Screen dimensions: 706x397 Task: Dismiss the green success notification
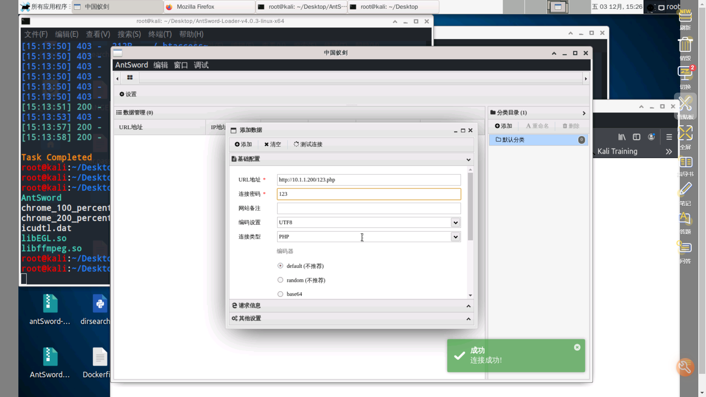point(577,347)
